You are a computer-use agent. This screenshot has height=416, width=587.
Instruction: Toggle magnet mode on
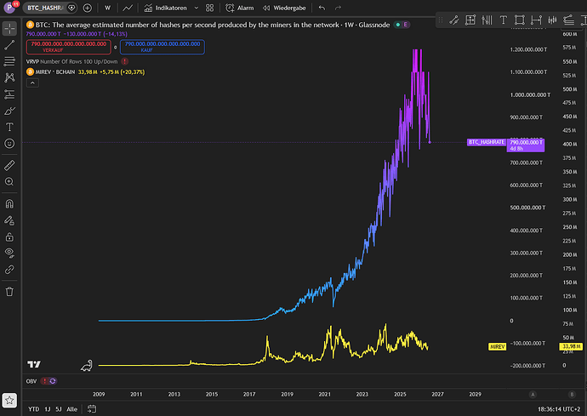point(9,203)
